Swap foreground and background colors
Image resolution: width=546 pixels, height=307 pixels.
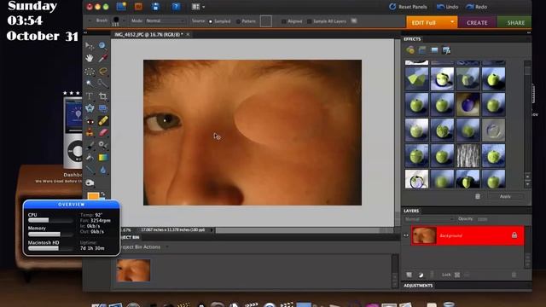pyautogui.click(x=102, y=194)
